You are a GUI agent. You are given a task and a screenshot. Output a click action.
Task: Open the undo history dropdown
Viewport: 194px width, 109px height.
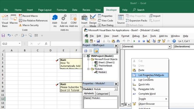(12, 35)
